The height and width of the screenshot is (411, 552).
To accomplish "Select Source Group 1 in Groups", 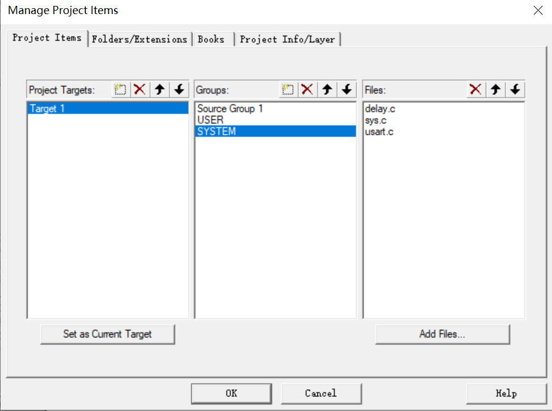I will [x=275, y=108].
